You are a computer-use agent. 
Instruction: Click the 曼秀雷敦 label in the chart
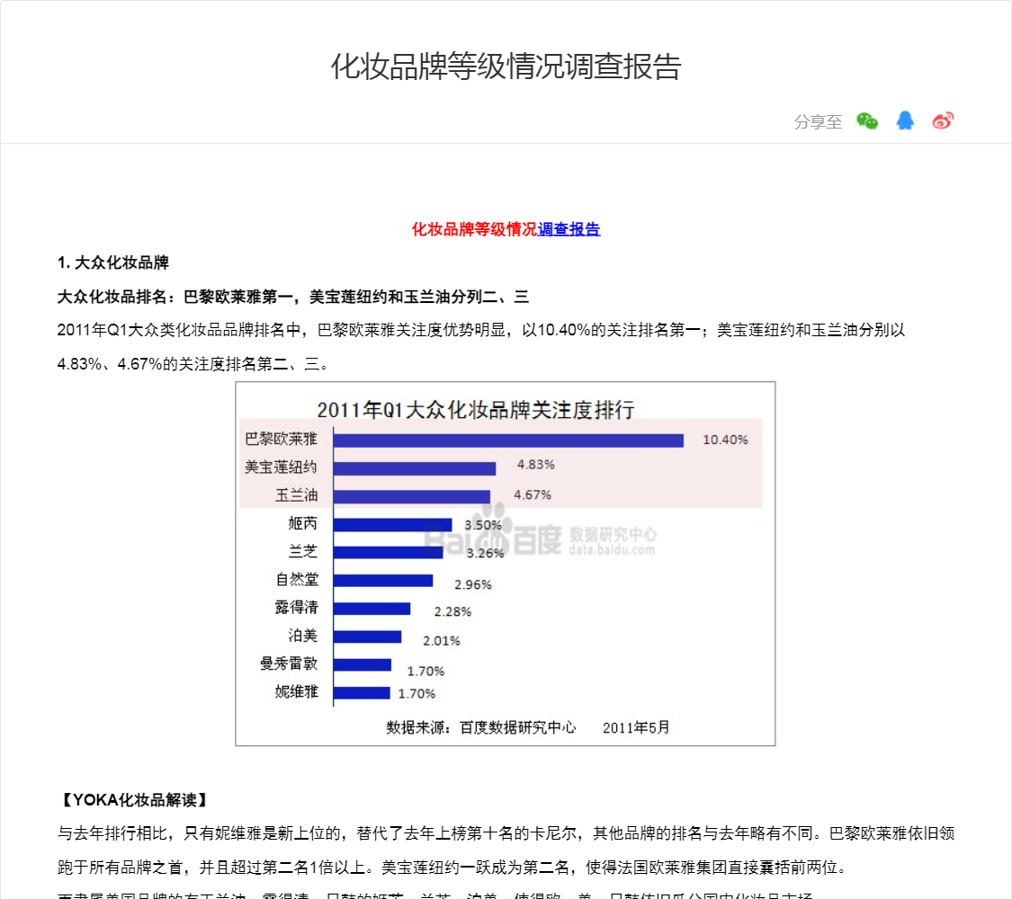click(289, 663)
